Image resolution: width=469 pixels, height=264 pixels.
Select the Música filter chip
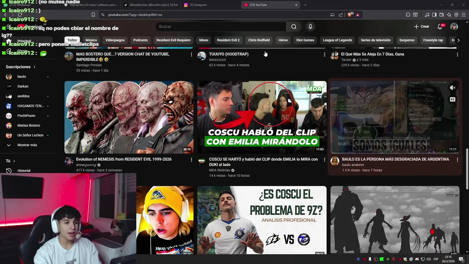[x=91, y=40]
